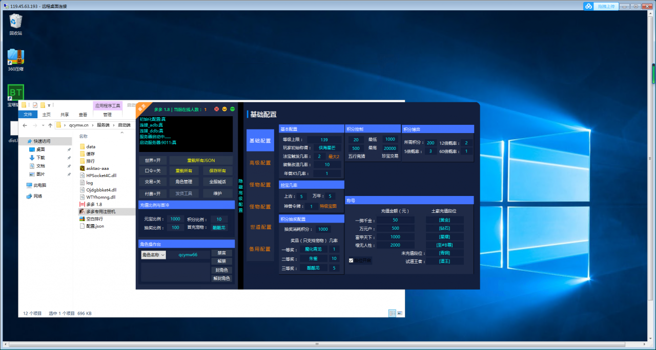Open the 查看 ribbon tab in Explorer
Screen dimensions: 656x350
tap(83, 115)
